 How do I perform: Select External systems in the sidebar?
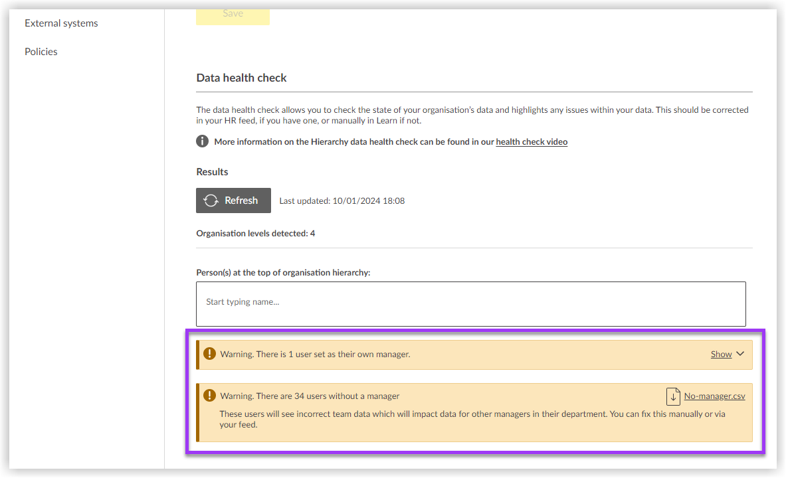click(60, 23)
